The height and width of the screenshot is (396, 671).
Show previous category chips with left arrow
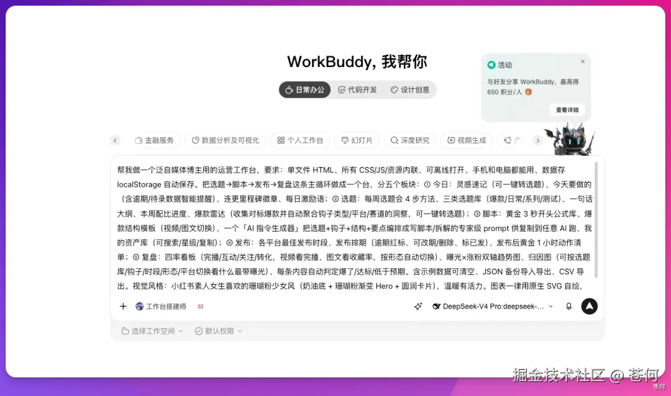tap(115, 140)
